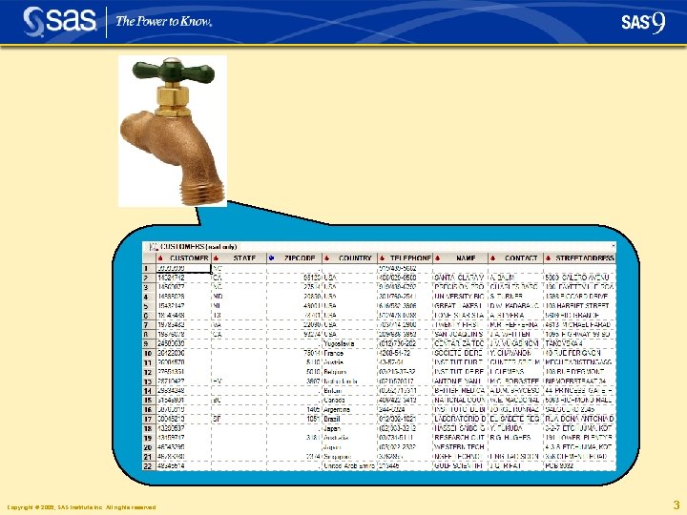Select zipcode cell '1405' in row 16
Image resolution: width=687 pixels, height=515 pixels.
pos(294,409)
